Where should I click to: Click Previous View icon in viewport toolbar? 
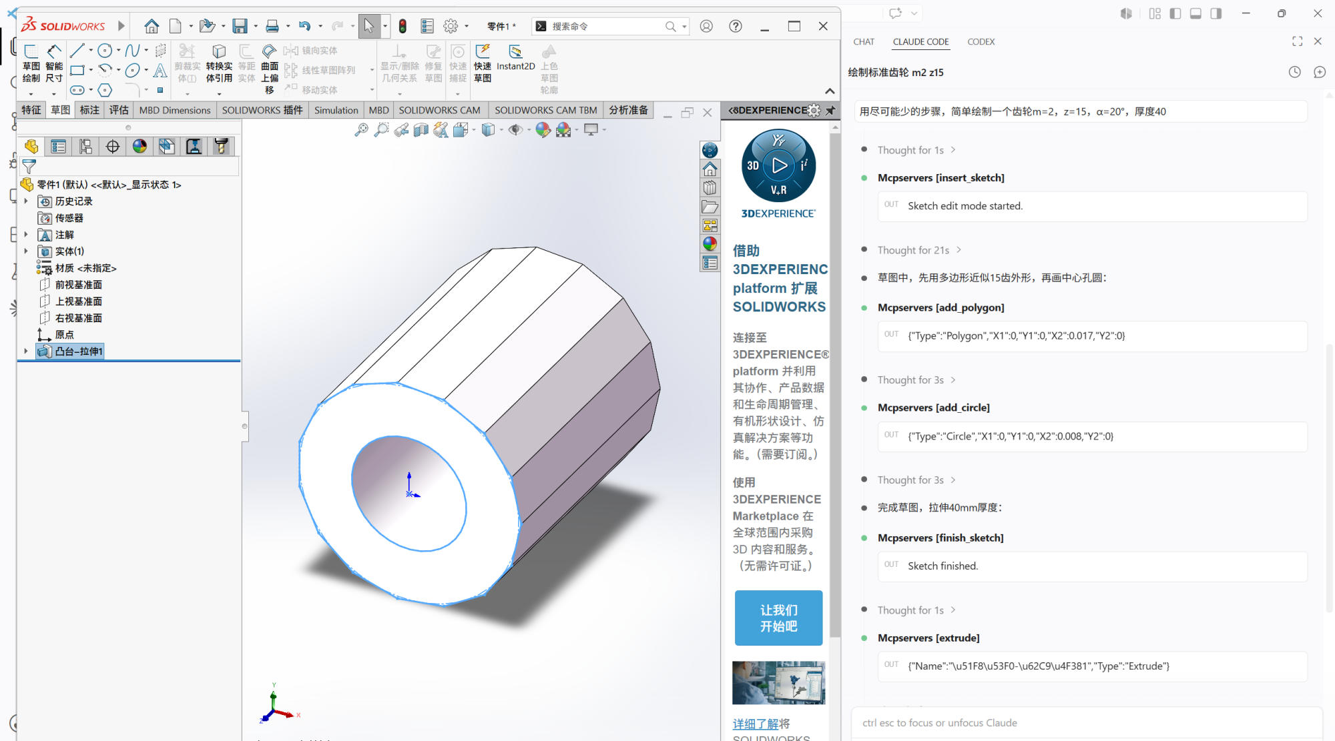pos(401,129)
